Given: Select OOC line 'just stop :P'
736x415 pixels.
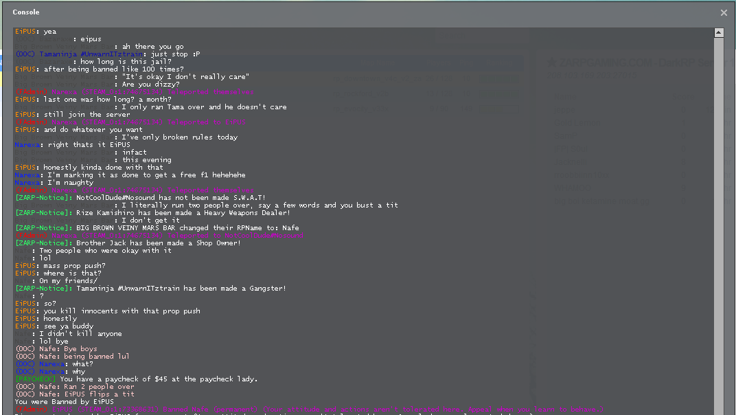Looking at the screenshot, I should pyautogui.click(x=108, y=54).
